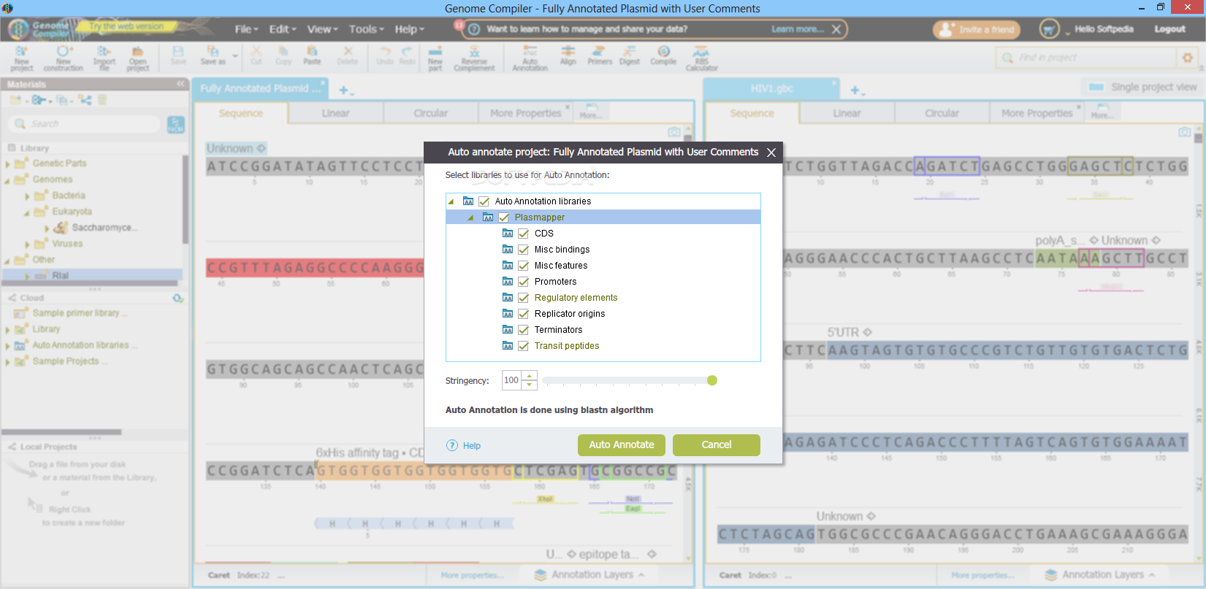
Task: Toggle the Promoters checkbox
Action: point(523,282)
